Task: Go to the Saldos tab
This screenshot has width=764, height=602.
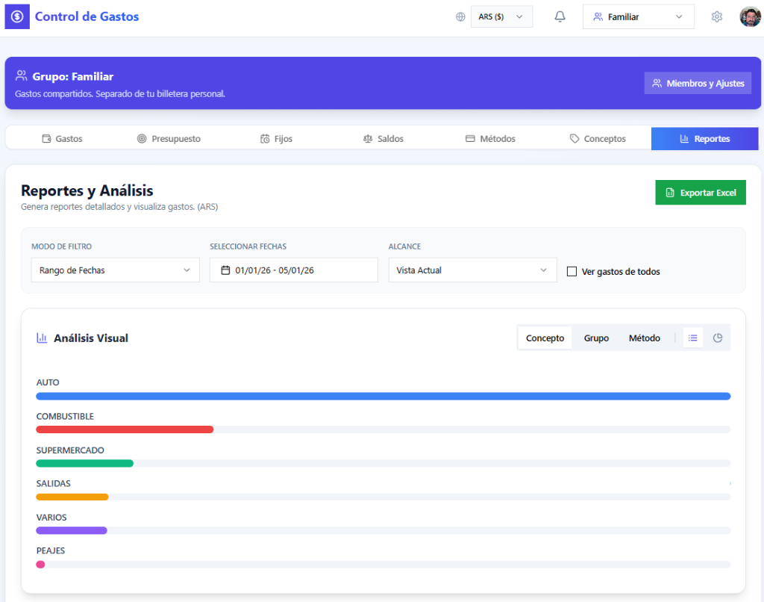Action: tap(383, 139)
